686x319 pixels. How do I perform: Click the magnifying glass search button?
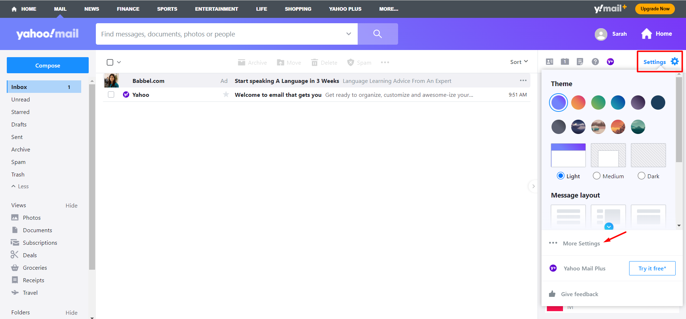(x=377, y=34)
